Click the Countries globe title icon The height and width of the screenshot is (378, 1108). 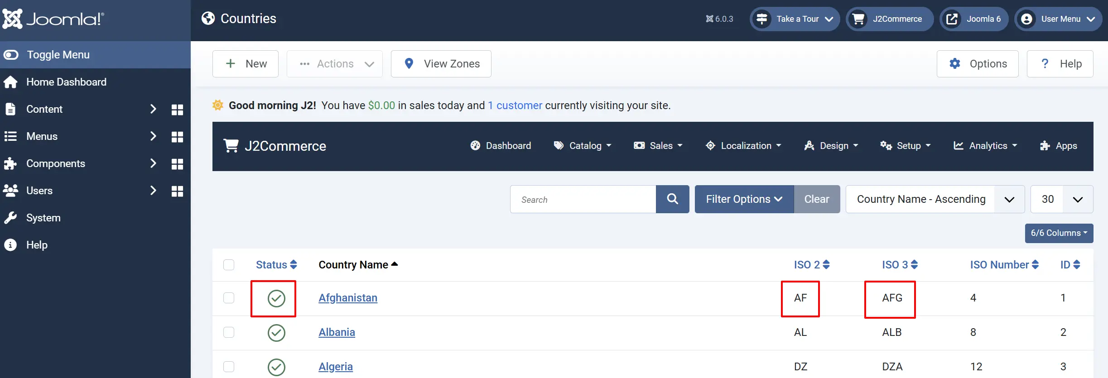[x=208, y=19]
